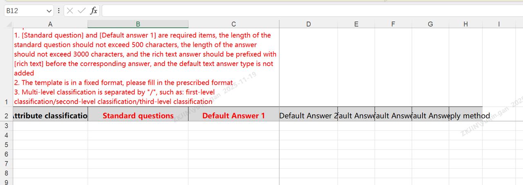The image size is (523, 185).
Task: Select column C header
Action: 233,24
